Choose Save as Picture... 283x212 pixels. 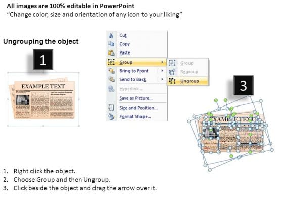(x=136, y=98)
